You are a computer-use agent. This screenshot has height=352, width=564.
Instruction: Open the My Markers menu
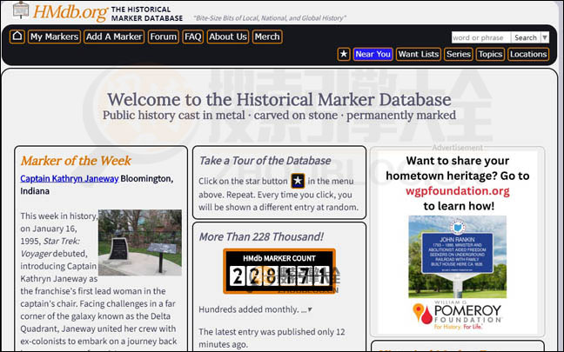coord(54,37)
